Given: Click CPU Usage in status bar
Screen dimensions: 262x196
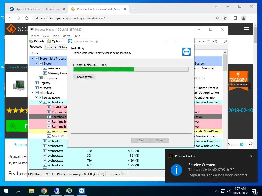Looking at the screenshot, I should [x=41, y=174].
